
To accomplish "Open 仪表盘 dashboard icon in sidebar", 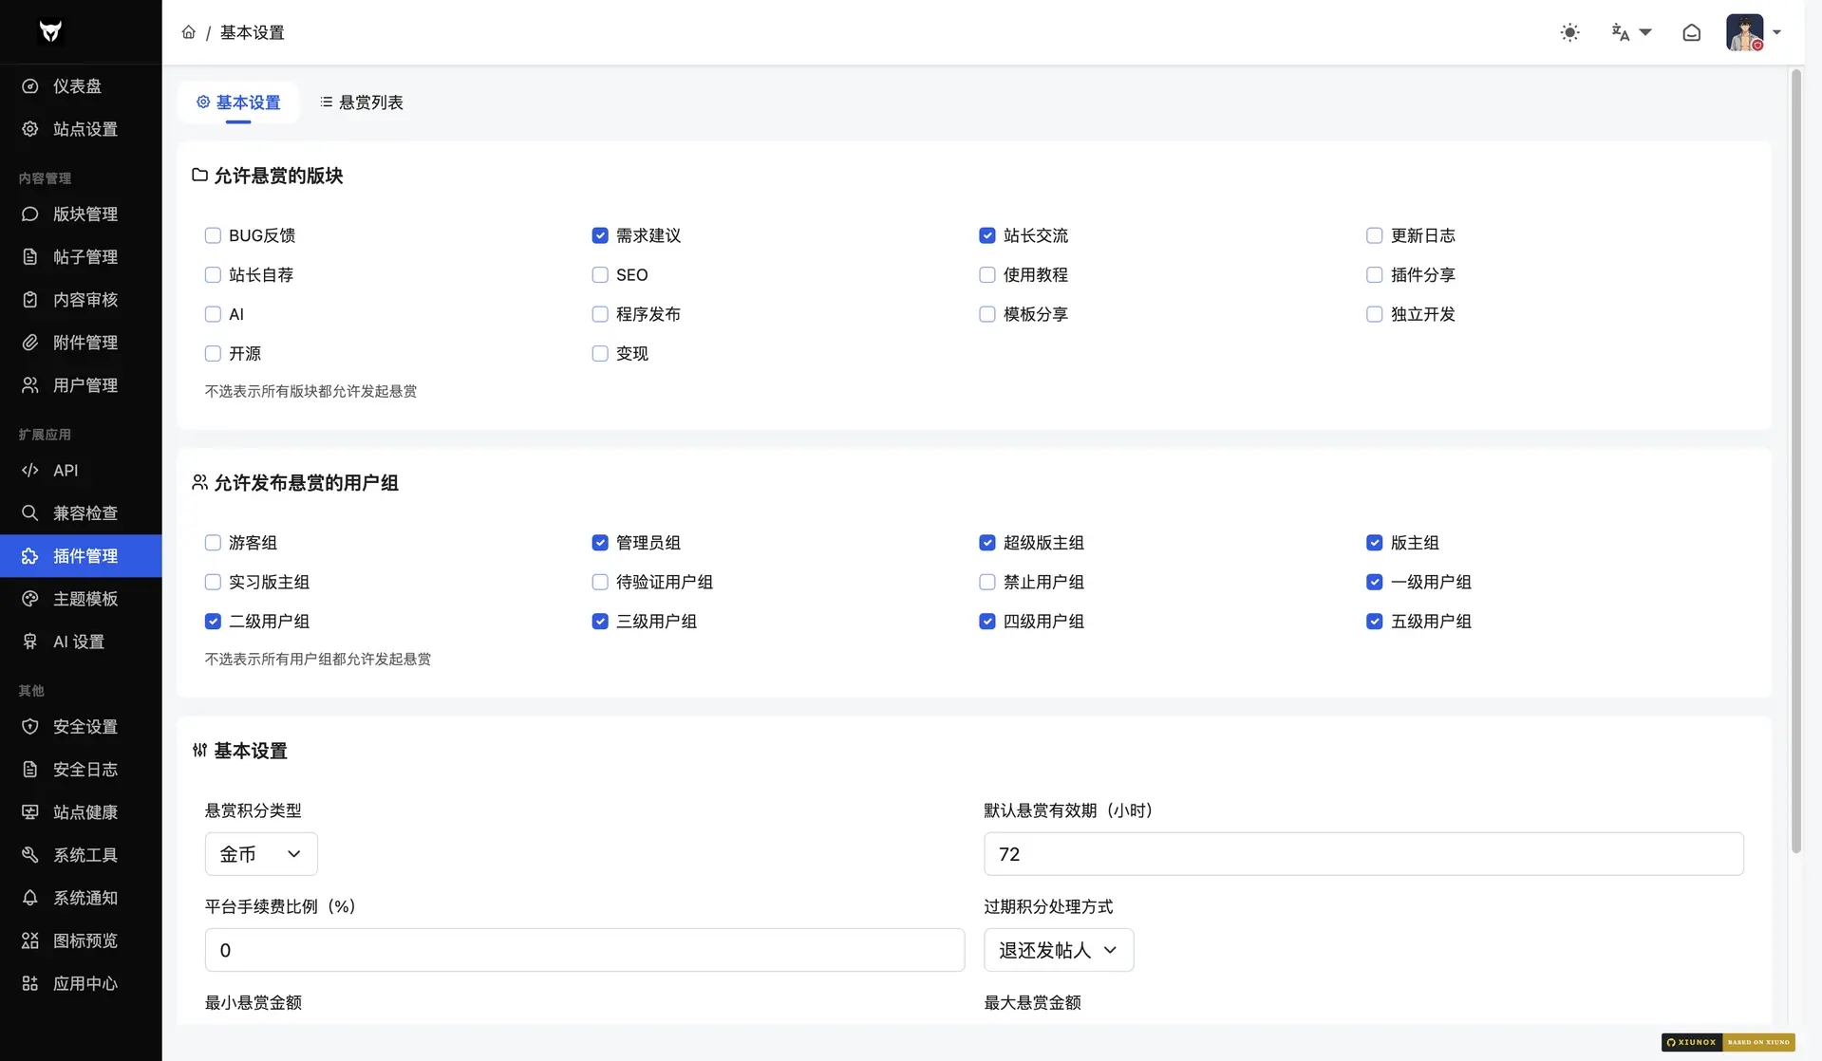I will click(30, 86).
